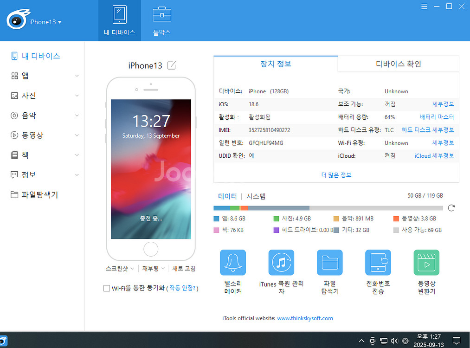The height and width of the screenshot is (348, 470).
Task: Open the Windows taskbar volume icon
Action: click(394, 341)
